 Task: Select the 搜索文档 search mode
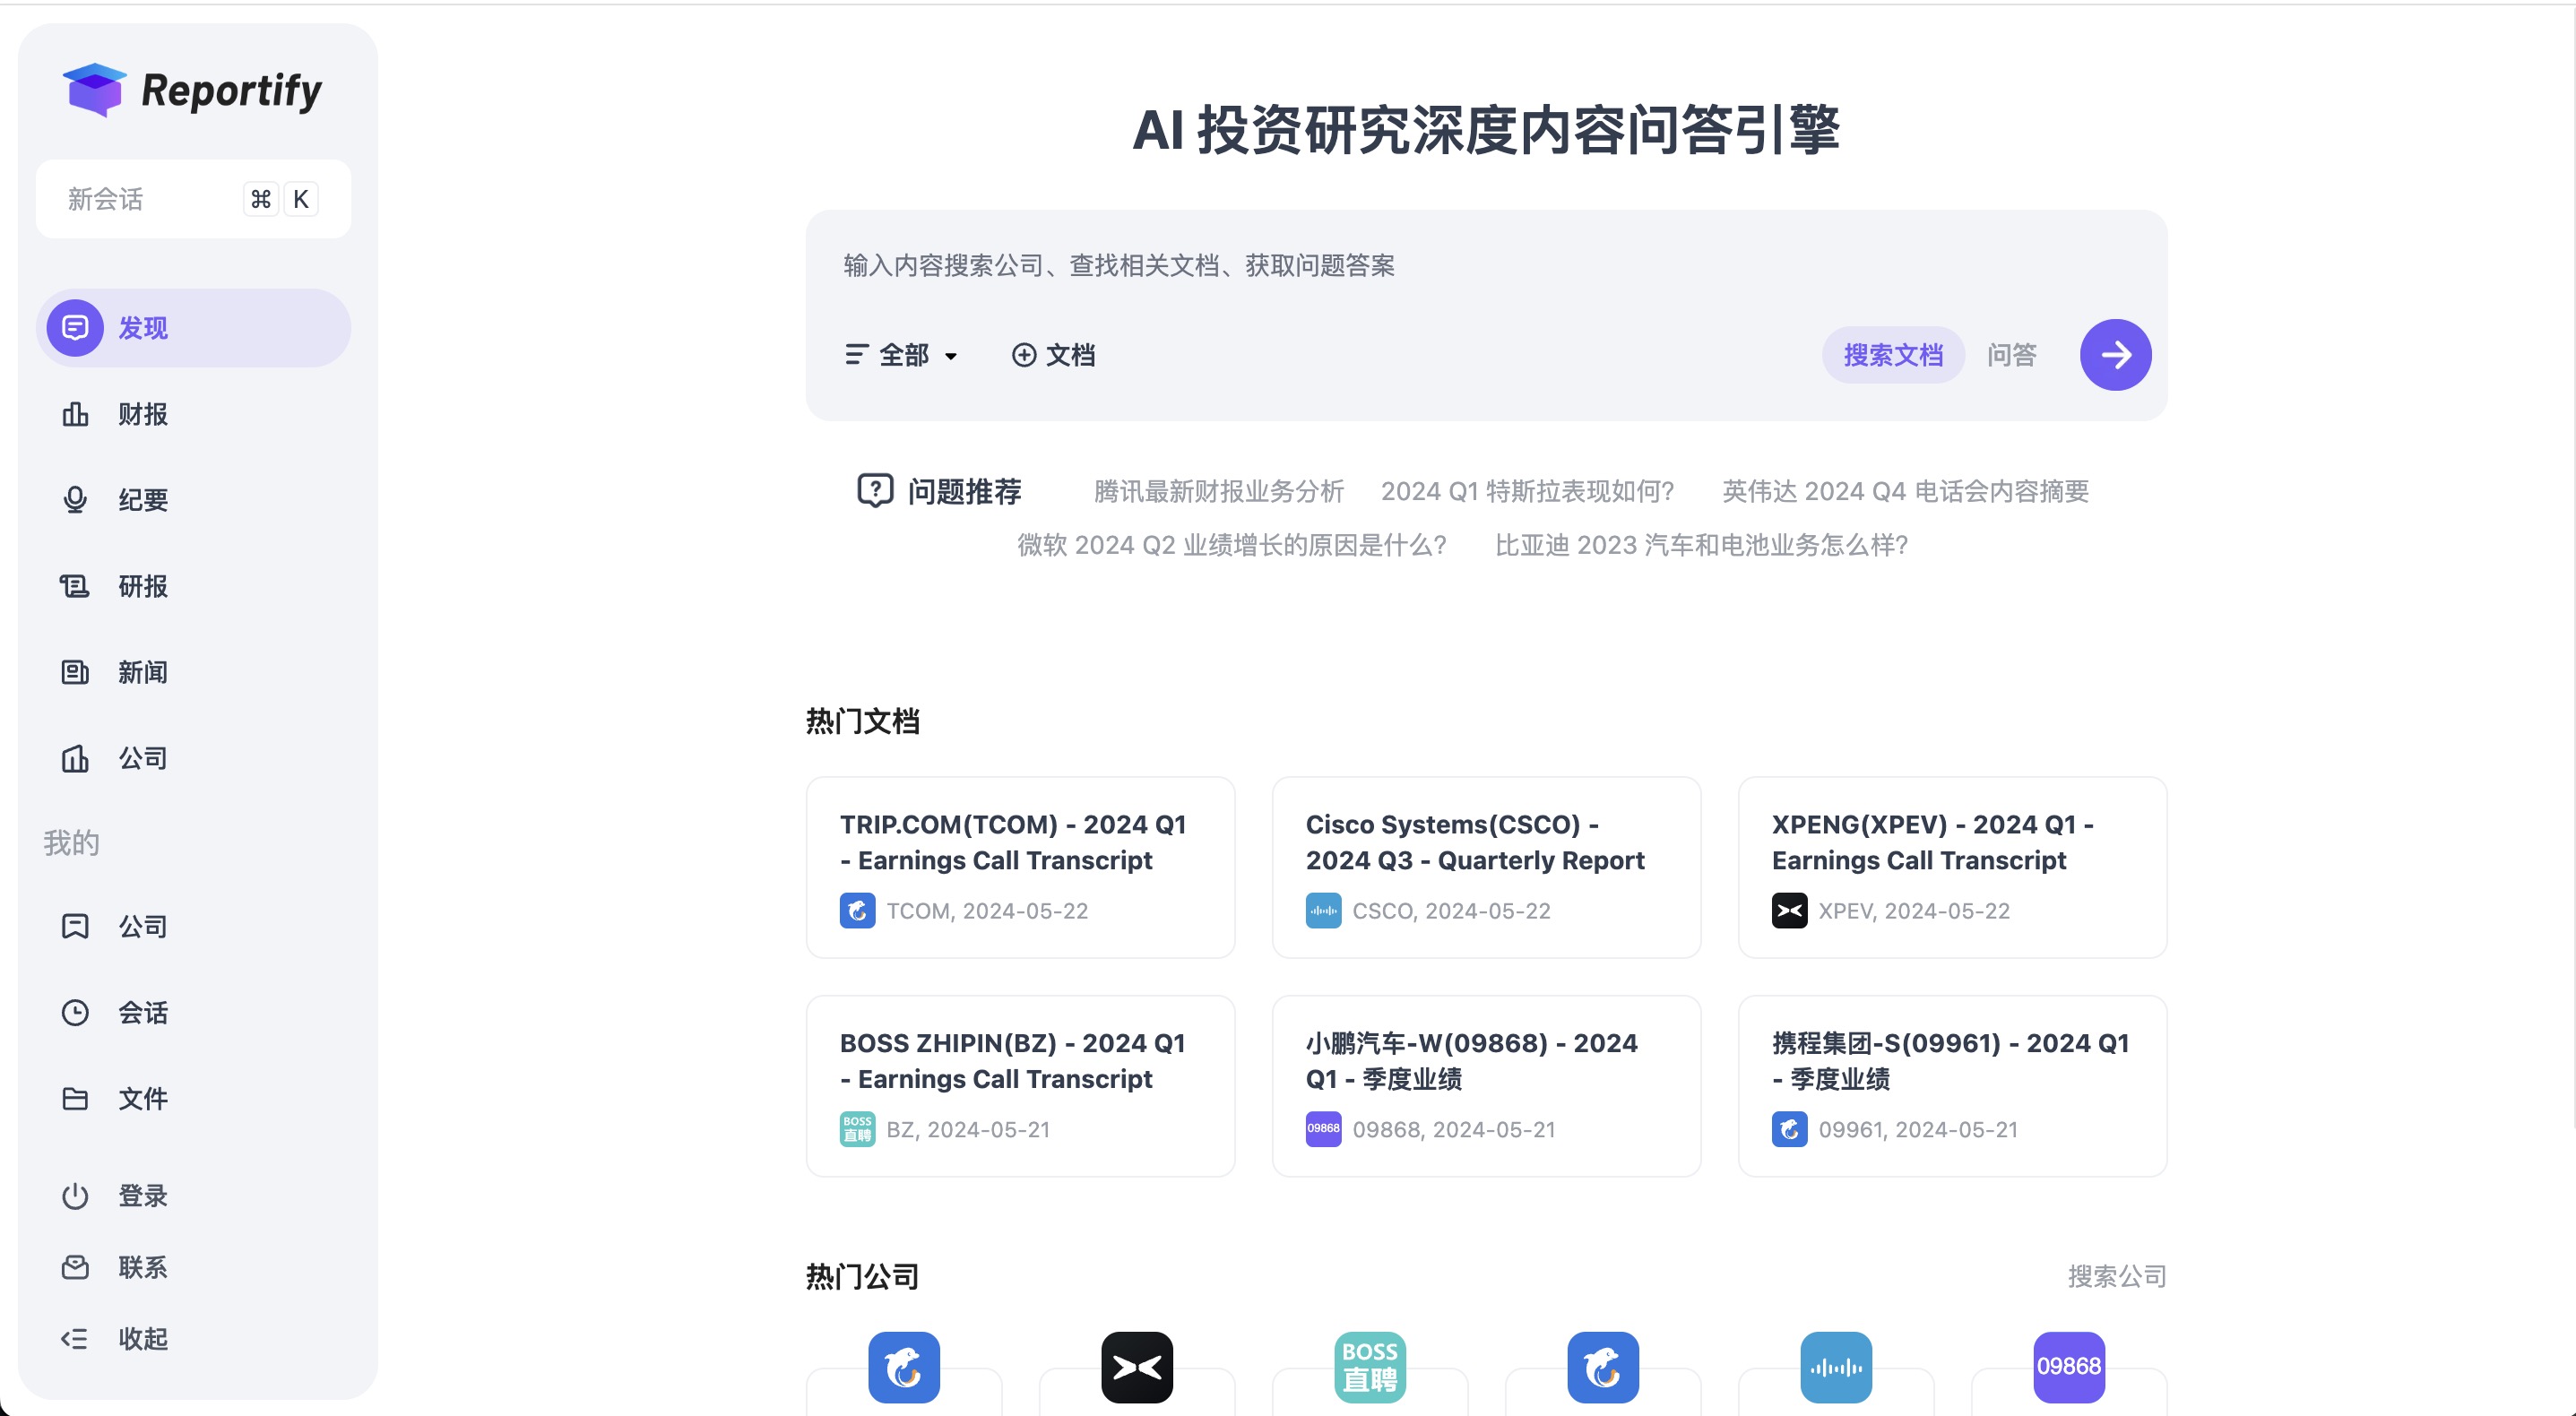1893,355
